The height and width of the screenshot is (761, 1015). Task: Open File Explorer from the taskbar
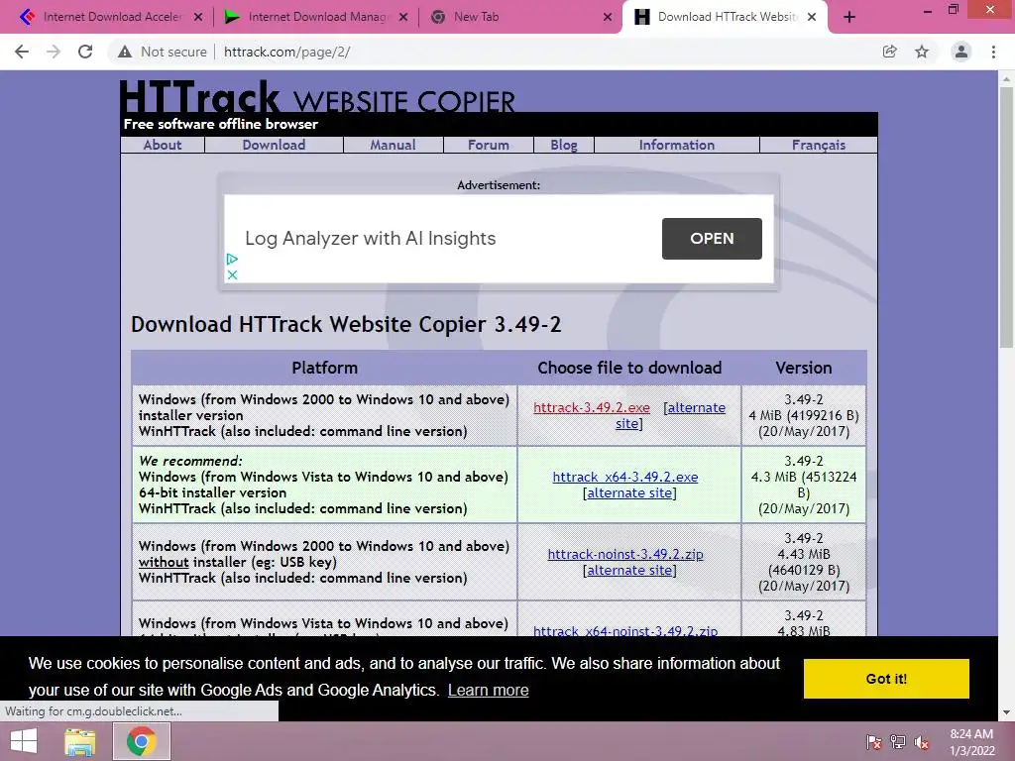tap(79, 741)
